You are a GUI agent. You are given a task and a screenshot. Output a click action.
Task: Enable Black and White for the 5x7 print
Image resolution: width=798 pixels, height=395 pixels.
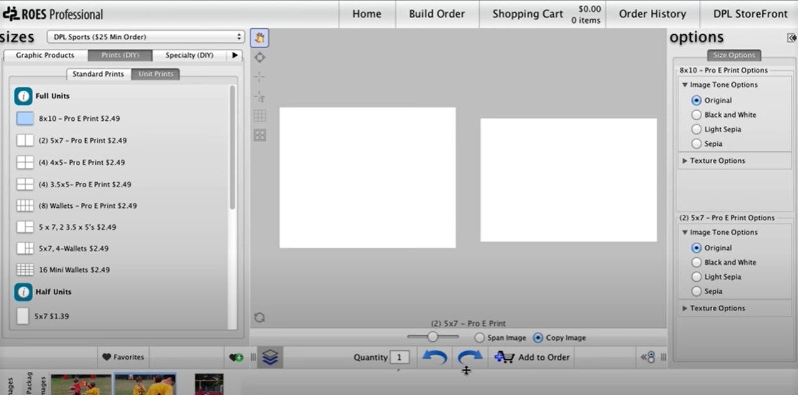click(x=696, y=262)
